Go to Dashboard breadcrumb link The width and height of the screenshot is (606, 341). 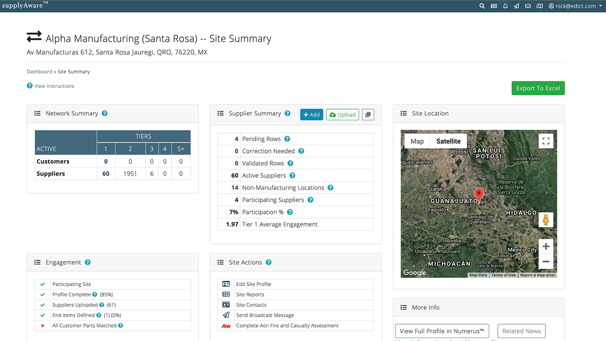click(x=39, y=72)
